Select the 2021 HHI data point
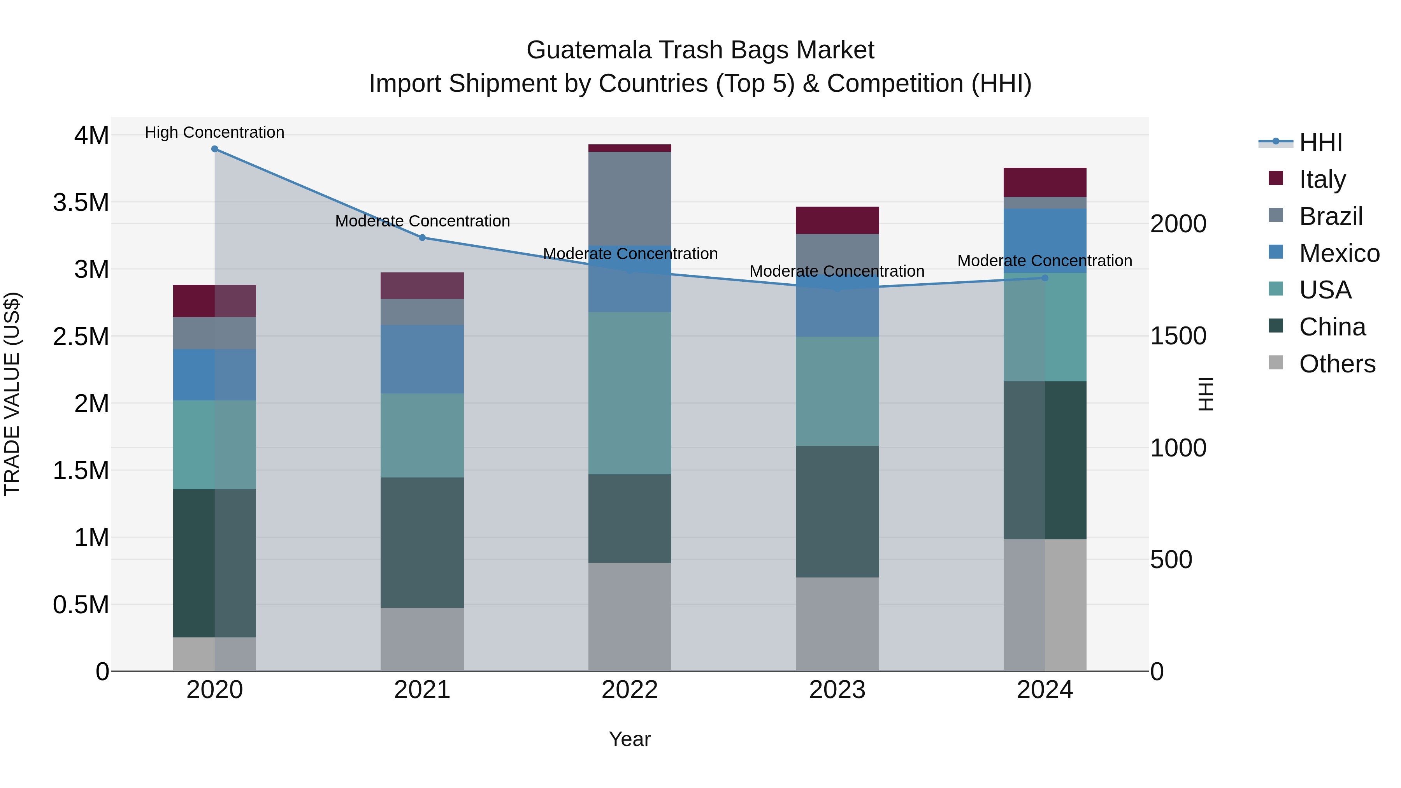This screenshot has height=788, width=1401. [x=422, y=238]
